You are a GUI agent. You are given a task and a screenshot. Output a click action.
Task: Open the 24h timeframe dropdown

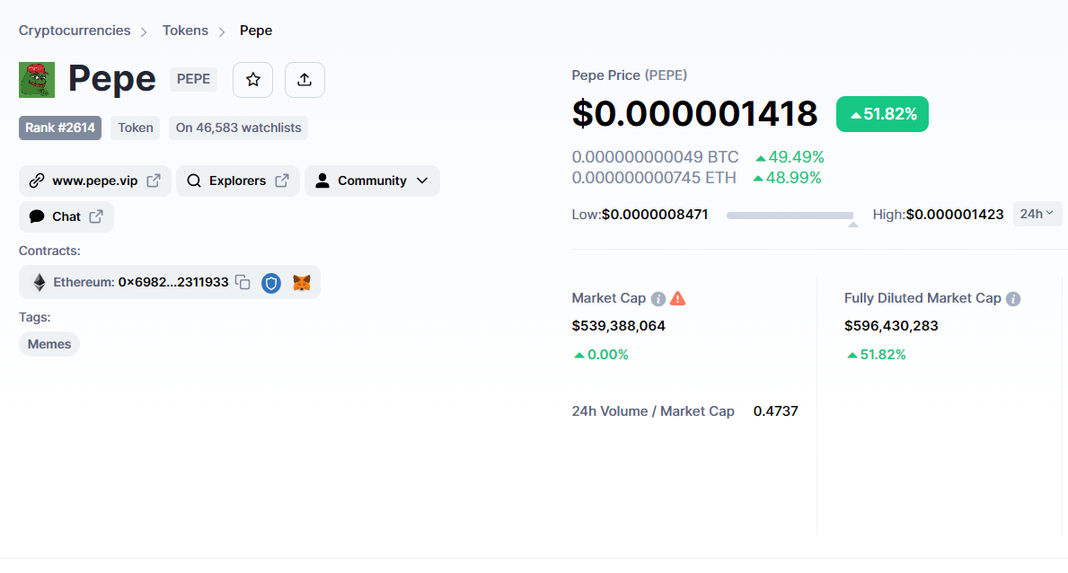pyautogui.click(x=1037, y=214)
